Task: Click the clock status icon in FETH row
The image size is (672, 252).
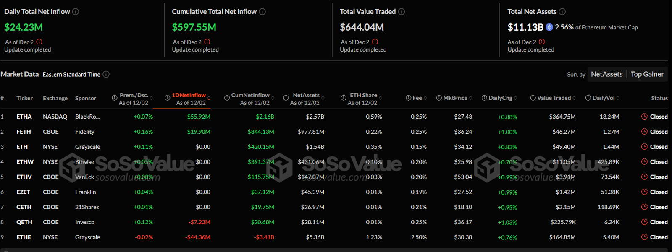Action: (x=644, y=132)
